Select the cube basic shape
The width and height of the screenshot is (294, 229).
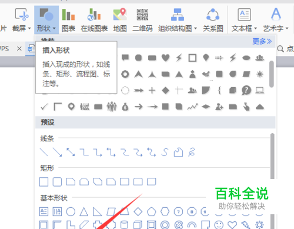coord(138,225)
